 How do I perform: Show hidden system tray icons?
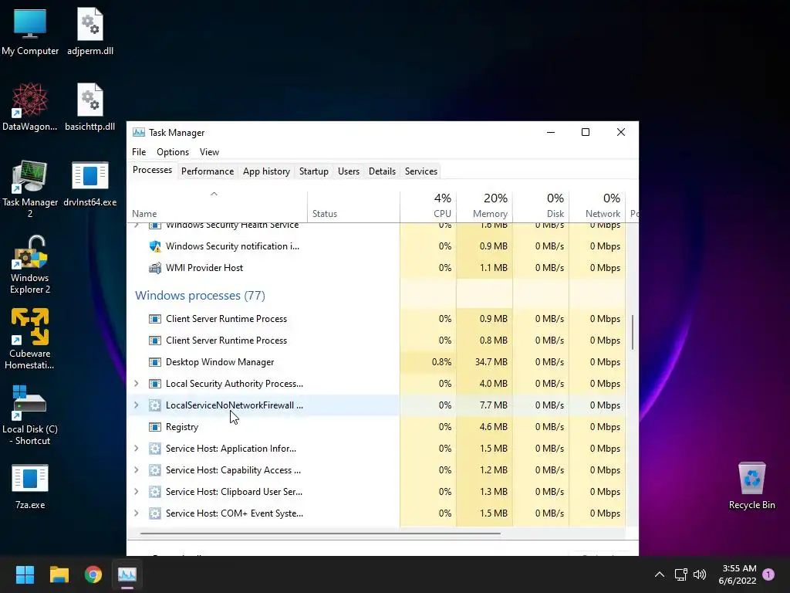[x=659, y=574]
